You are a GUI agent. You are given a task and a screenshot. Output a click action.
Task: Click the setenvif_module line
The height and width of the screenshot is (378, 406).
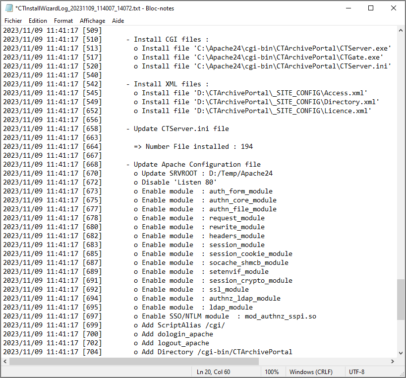[x=201, y=272]
